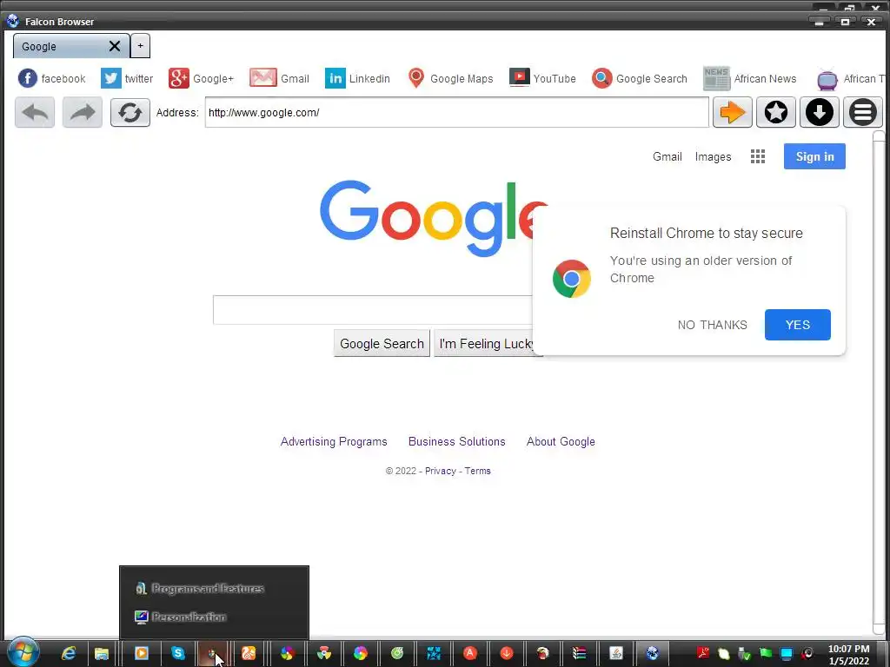The image size is (890, 667).
Task: Open About Google link
Action: 561,441
